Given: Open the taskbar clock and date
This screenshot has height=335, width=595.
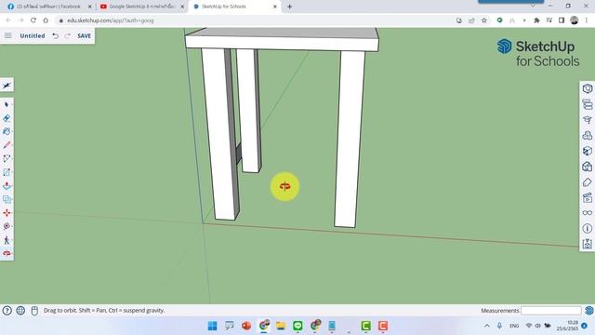Looking at the screenshot, I should [x=568, y=326].
